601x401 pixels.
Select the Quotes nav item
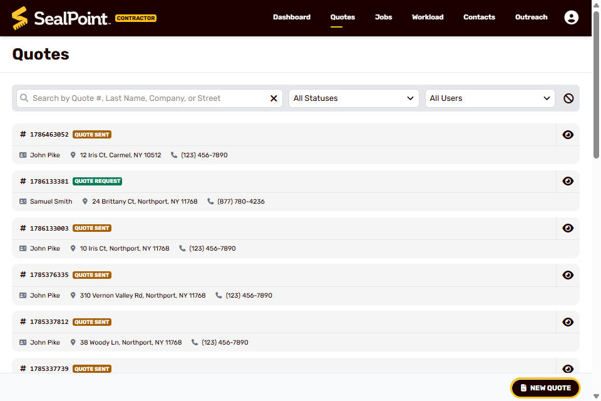tap(342, 17)
